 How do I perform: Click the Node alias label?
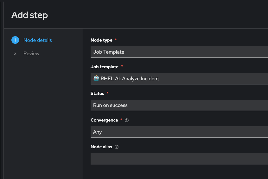101,147
